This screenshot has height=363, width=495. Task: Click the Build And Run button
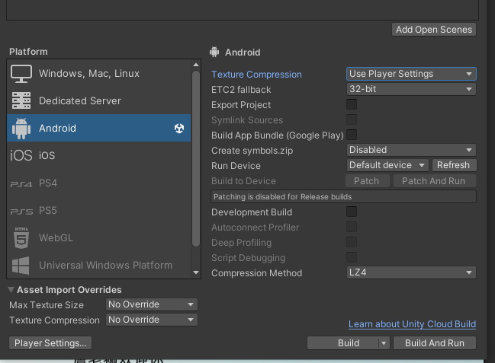tap(435, 342)
